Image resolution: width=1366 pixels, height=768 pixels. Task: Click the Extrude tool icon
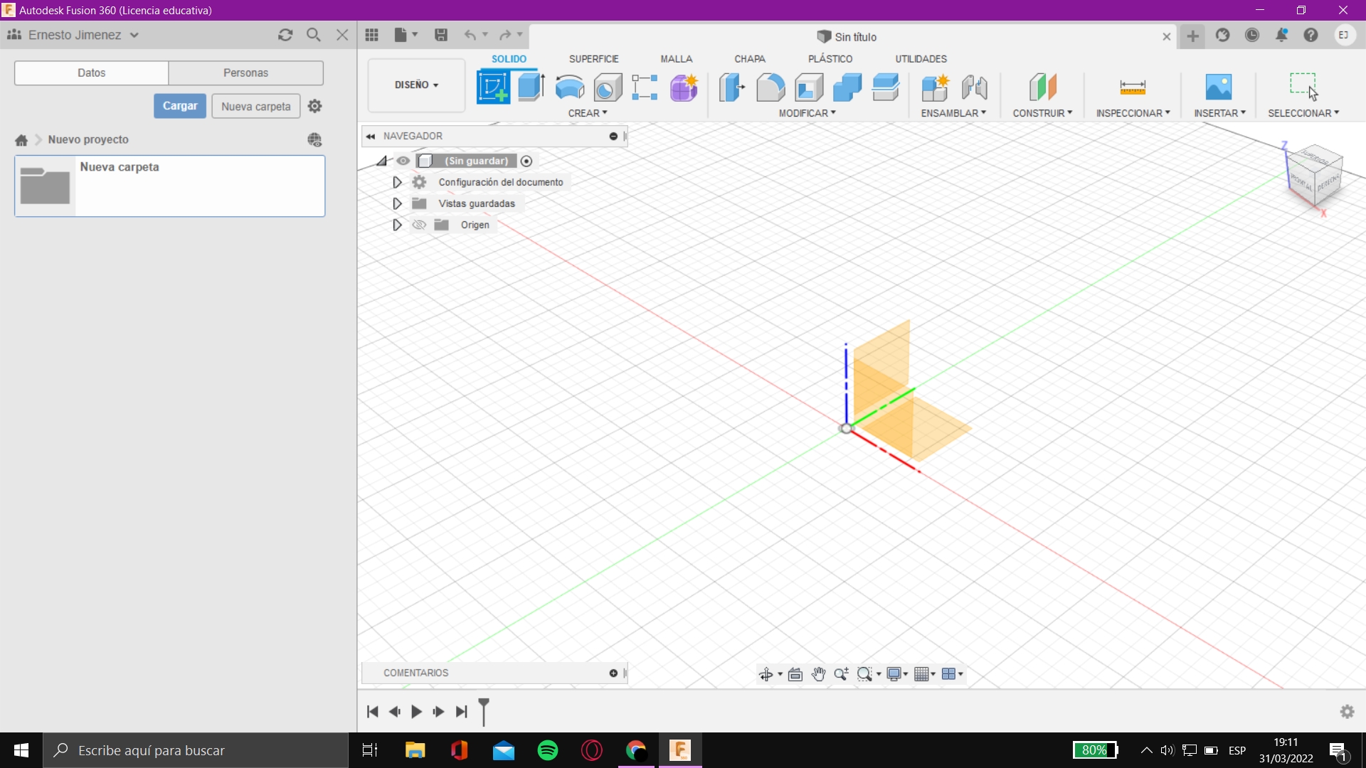coord(531,87)
